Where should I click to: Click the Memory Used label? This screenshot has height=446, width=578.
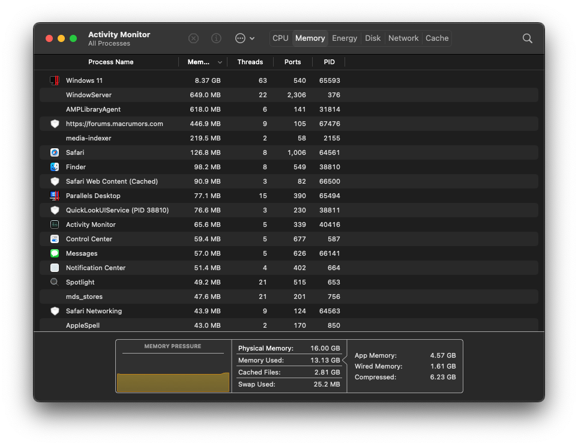261,360
